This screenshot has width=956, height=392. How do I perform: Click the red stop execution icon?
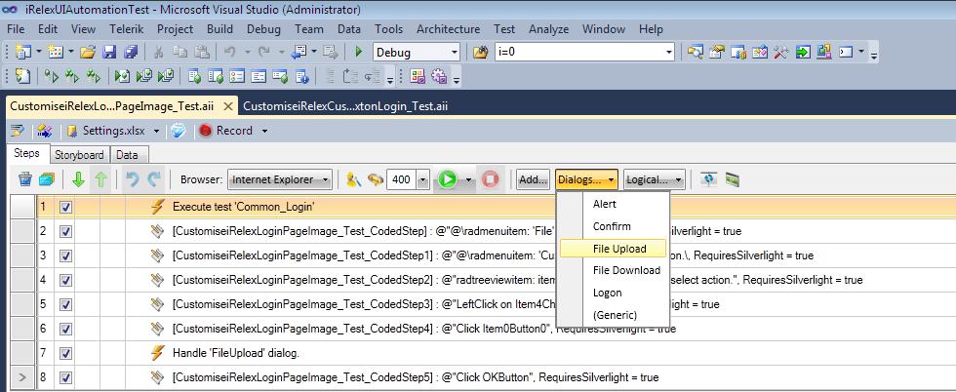pos(490,179)
